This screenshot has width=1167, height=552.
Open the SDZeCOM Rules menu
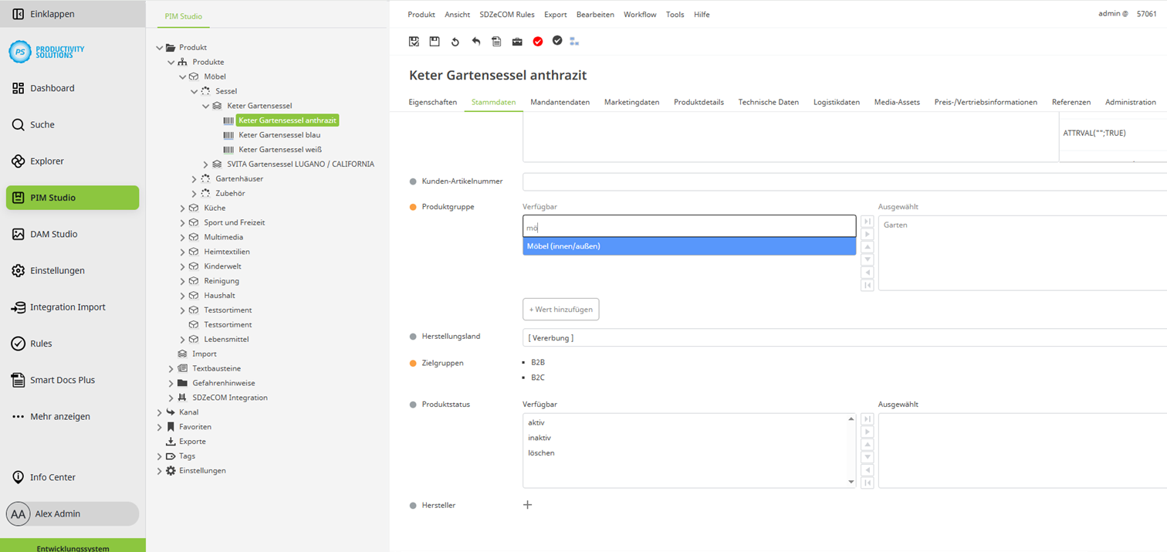coord(506,15)
